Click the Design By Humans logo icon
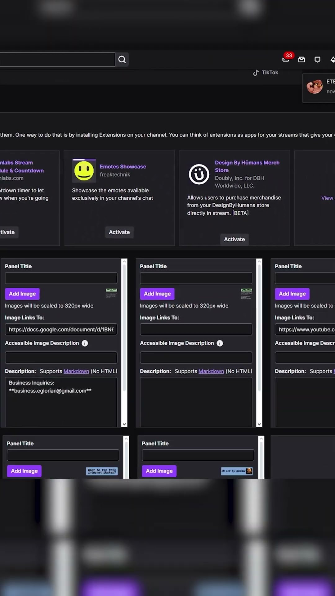 199,174
